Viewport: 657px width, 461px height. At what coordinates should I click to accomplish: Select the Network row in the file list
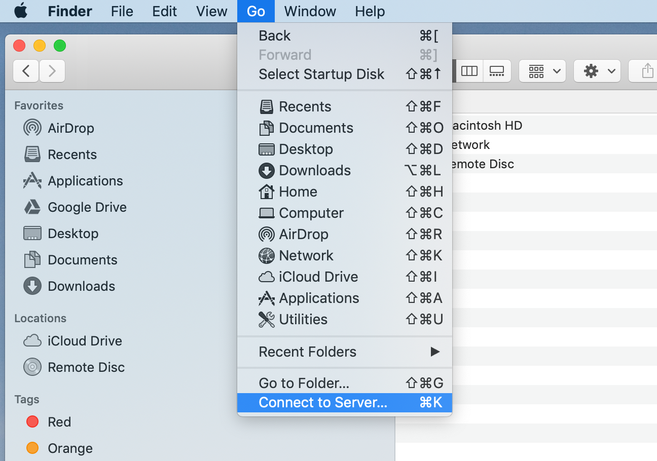(x=554, y=144)
